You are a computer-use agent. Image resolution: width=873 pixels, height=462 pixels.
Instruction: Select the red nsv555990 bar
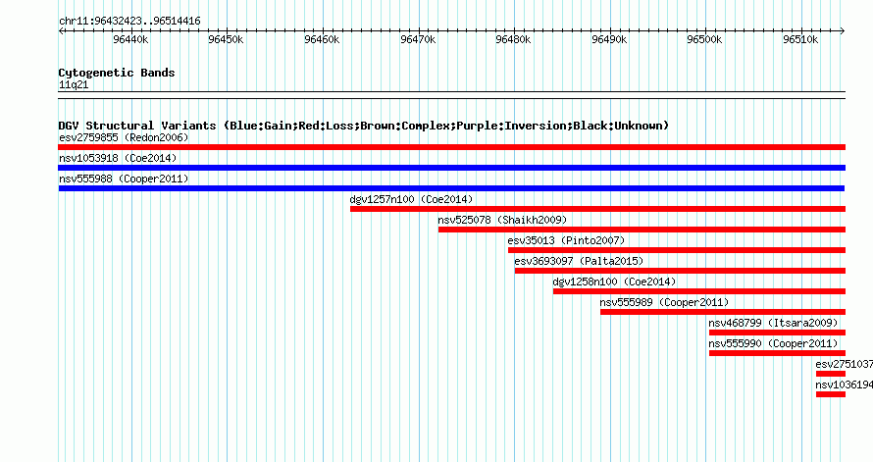tap(777, 353)
